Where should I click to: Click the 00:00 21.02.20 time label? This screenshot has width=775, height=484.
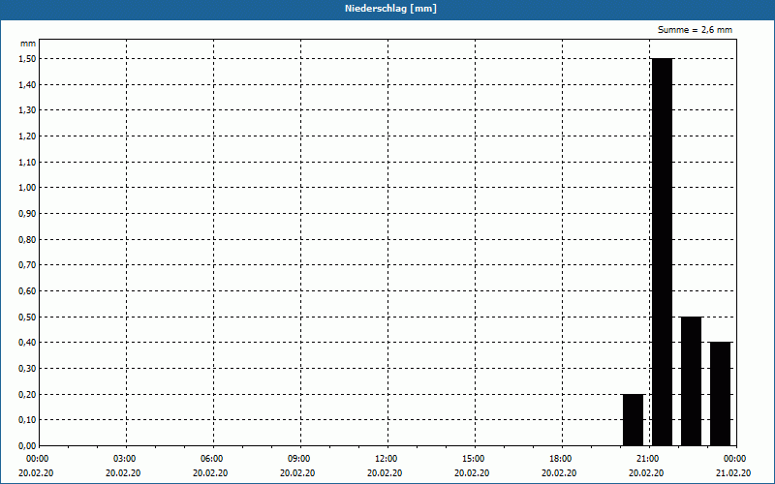pyautogui.click(x=733, y=466)
